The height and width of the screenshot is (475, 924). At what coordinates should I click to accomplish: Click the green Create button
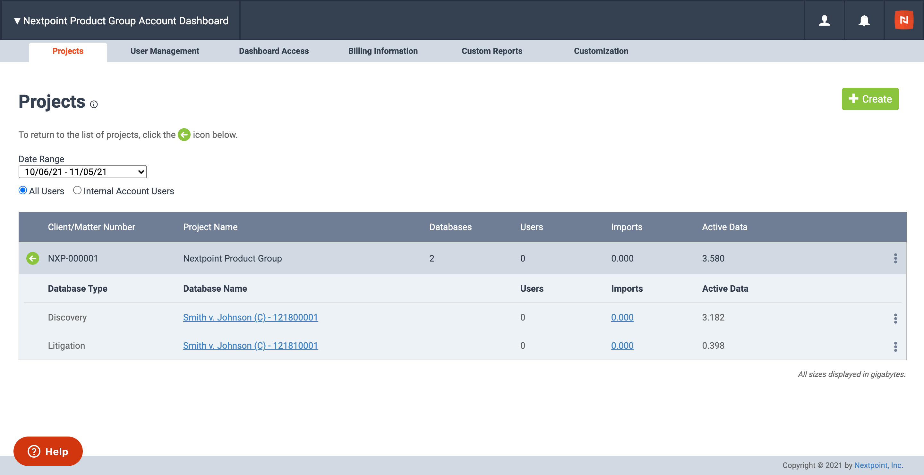pos(870,99)
